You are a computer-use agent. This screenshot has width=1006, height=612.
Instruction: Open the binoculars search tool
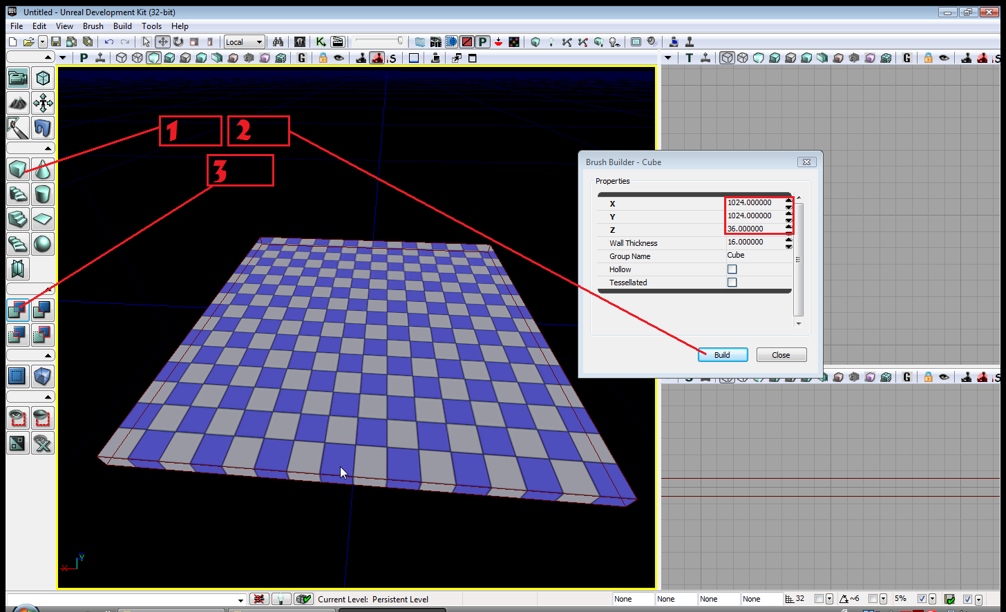click(278, 42)
